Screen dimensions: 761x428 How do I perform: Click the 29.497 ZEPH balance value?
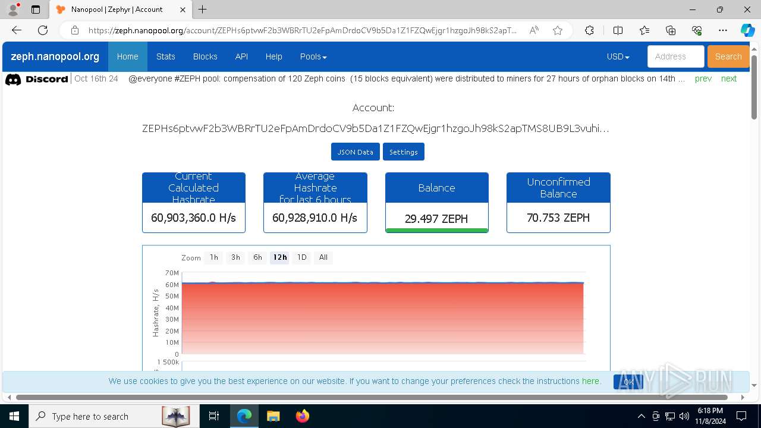tap(436, 219)
